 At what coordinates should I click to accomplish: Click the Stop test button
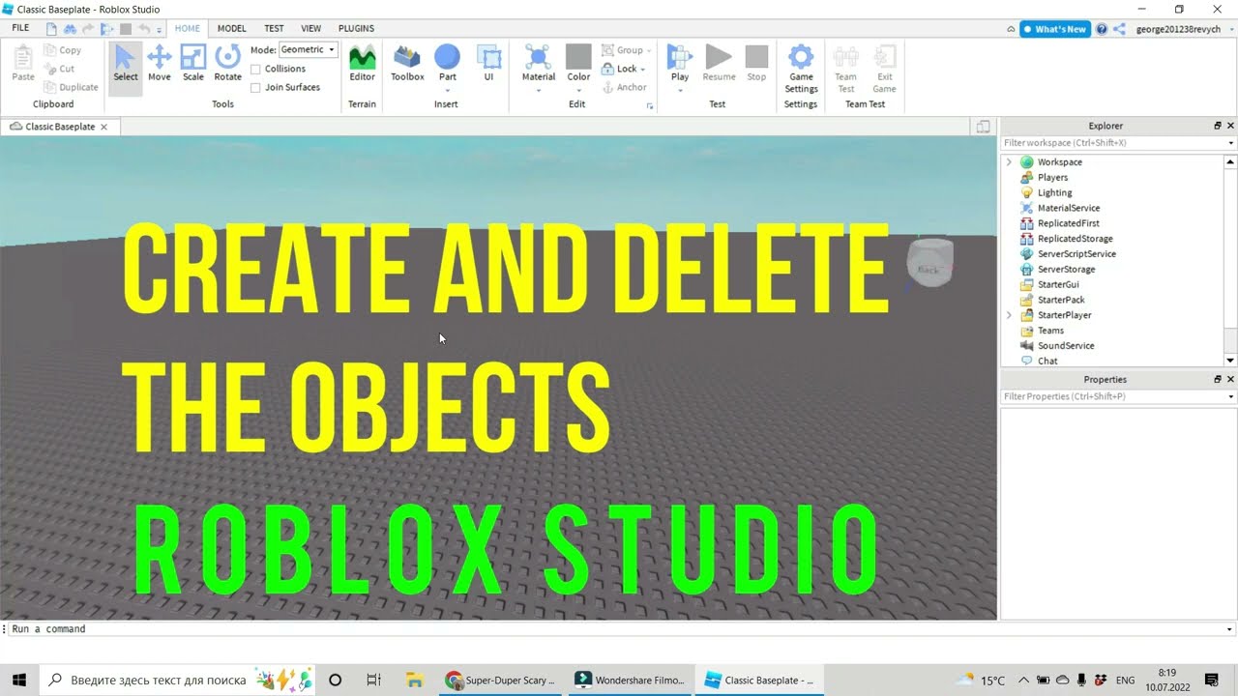click(756, 64)
